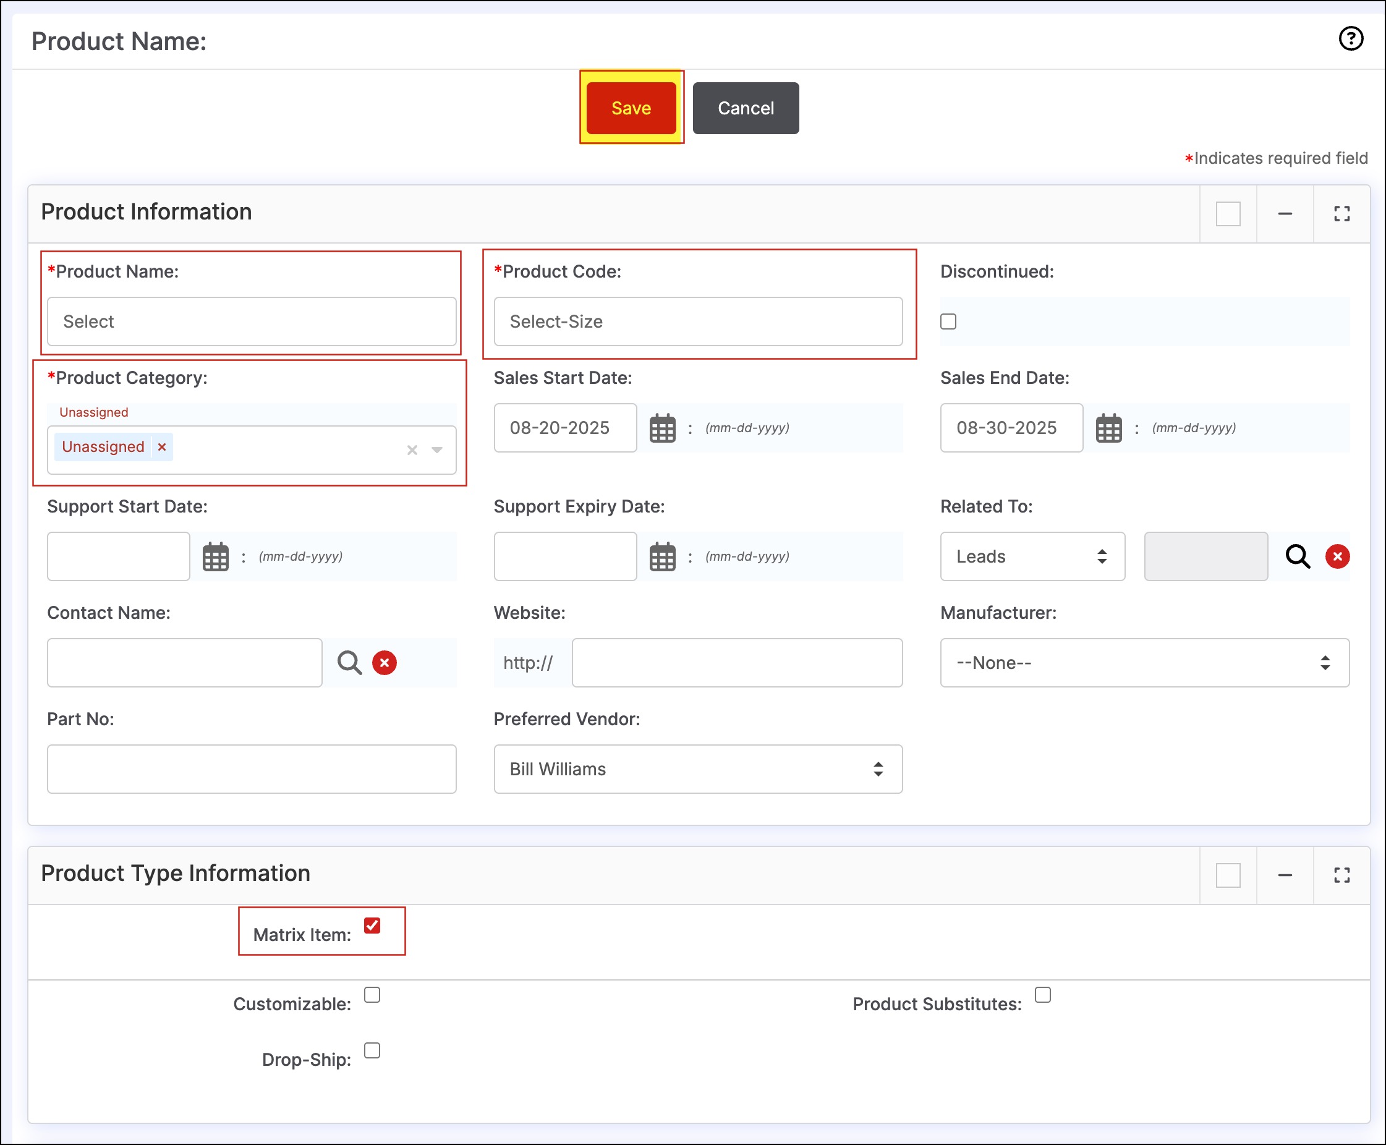The image size is (1386, 1145).
Task: Open the help question mark icon
Action: point(1351,38)
